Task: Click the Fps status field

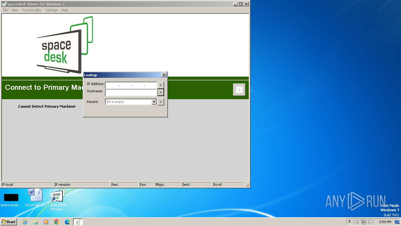Action: (x=147, y=185)
